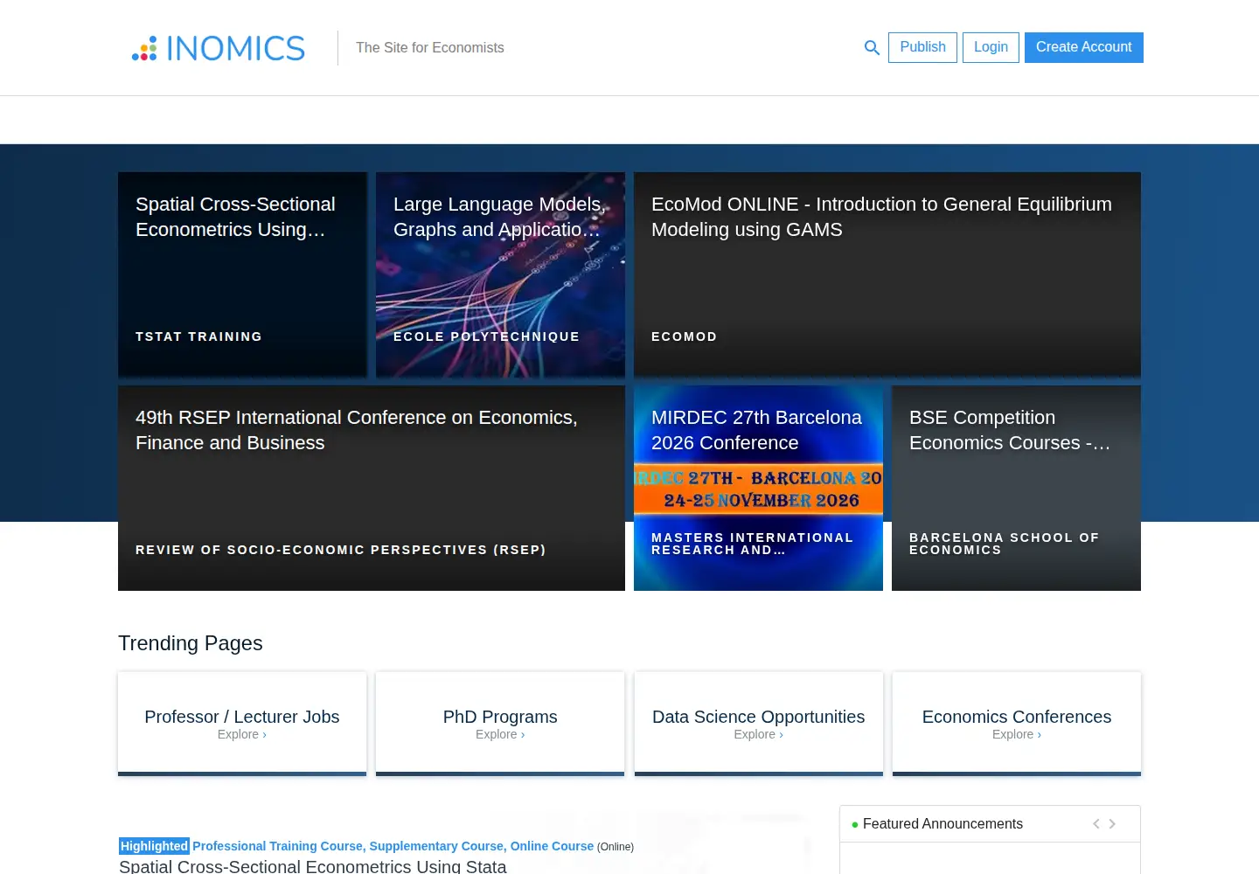This screenshot has height=874, width=1259.
Task: Explore Economics Conferences trending page
Action: 1017,724
